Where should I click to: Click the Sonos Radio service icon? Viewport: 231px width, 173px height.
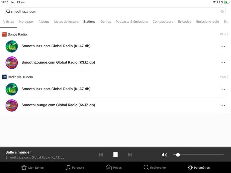[4, 34]
